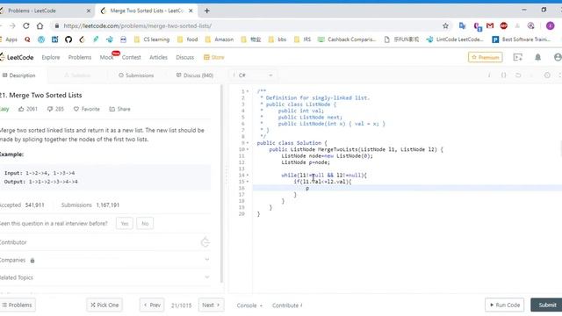Open the CS learning bookmarks folder
Image resolution: width=562 pixels, height=316 pixels.
pos(152,39)
